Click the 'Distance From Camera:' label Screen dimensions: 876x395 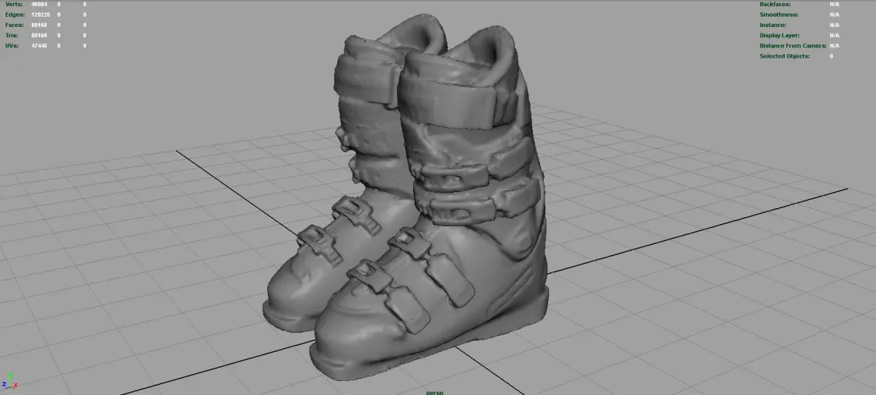point(793,45)
